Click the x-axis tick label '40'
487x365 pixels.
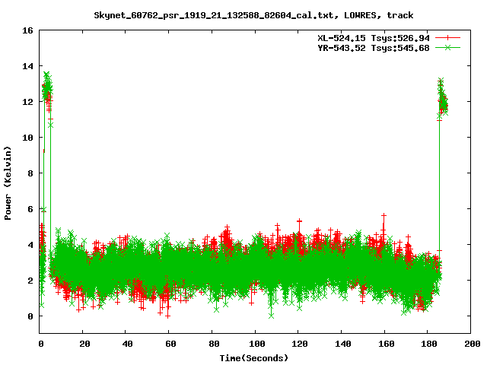(x=127, y=344)
